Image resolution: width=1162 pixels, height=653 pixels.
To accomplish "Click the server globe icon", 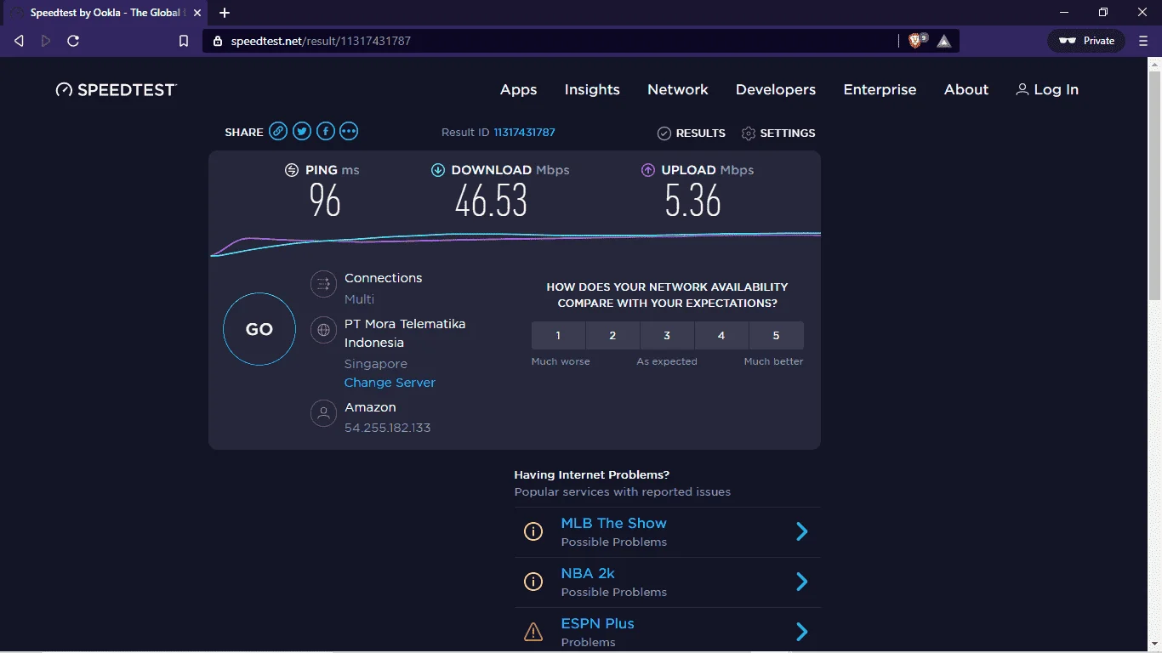I will click(323, 330).
